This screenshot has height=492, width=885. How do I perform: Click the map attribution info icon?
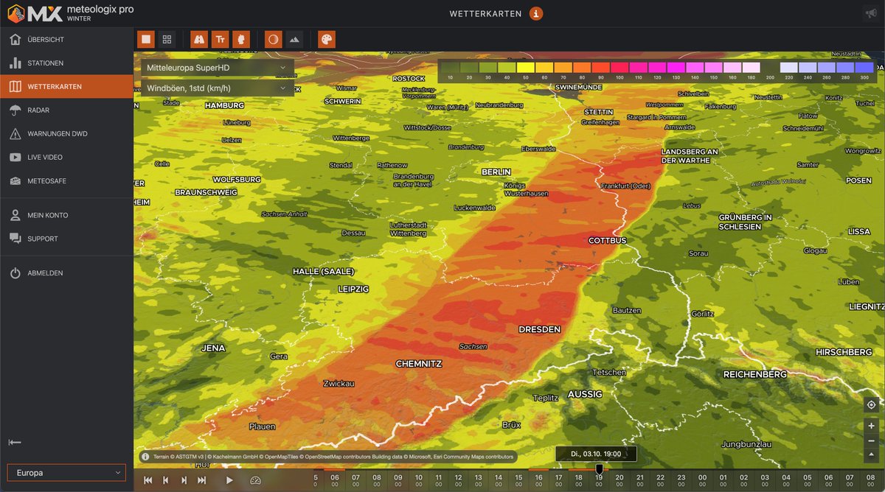coord(145,457)
